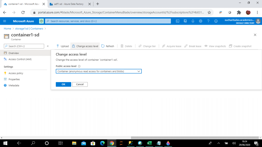Show Azure notifications bell
This screenshot has height=147, width=262.
(193, 21)
